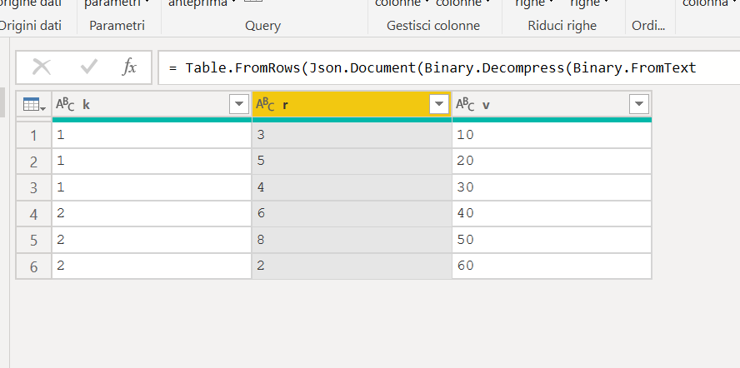This screenshot has height=368, width=740.
Task: Select row number 3
Action: point(33,188)
